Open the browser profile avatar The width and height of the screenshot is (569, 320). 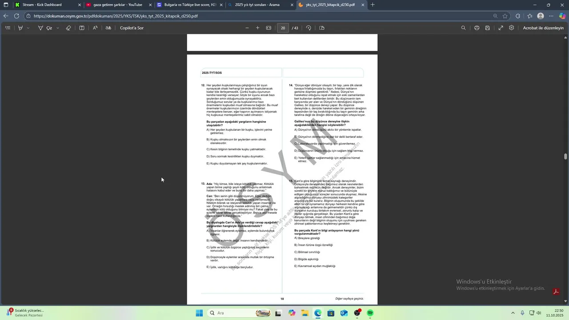click(541, 16)
